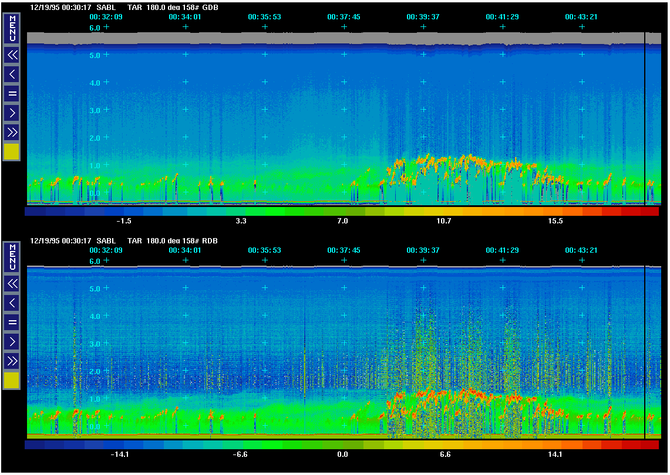Click the 00:39:37 time marker in top panel
The width and height of the screenshot is (670, 475).
click(x=423, y=17)
